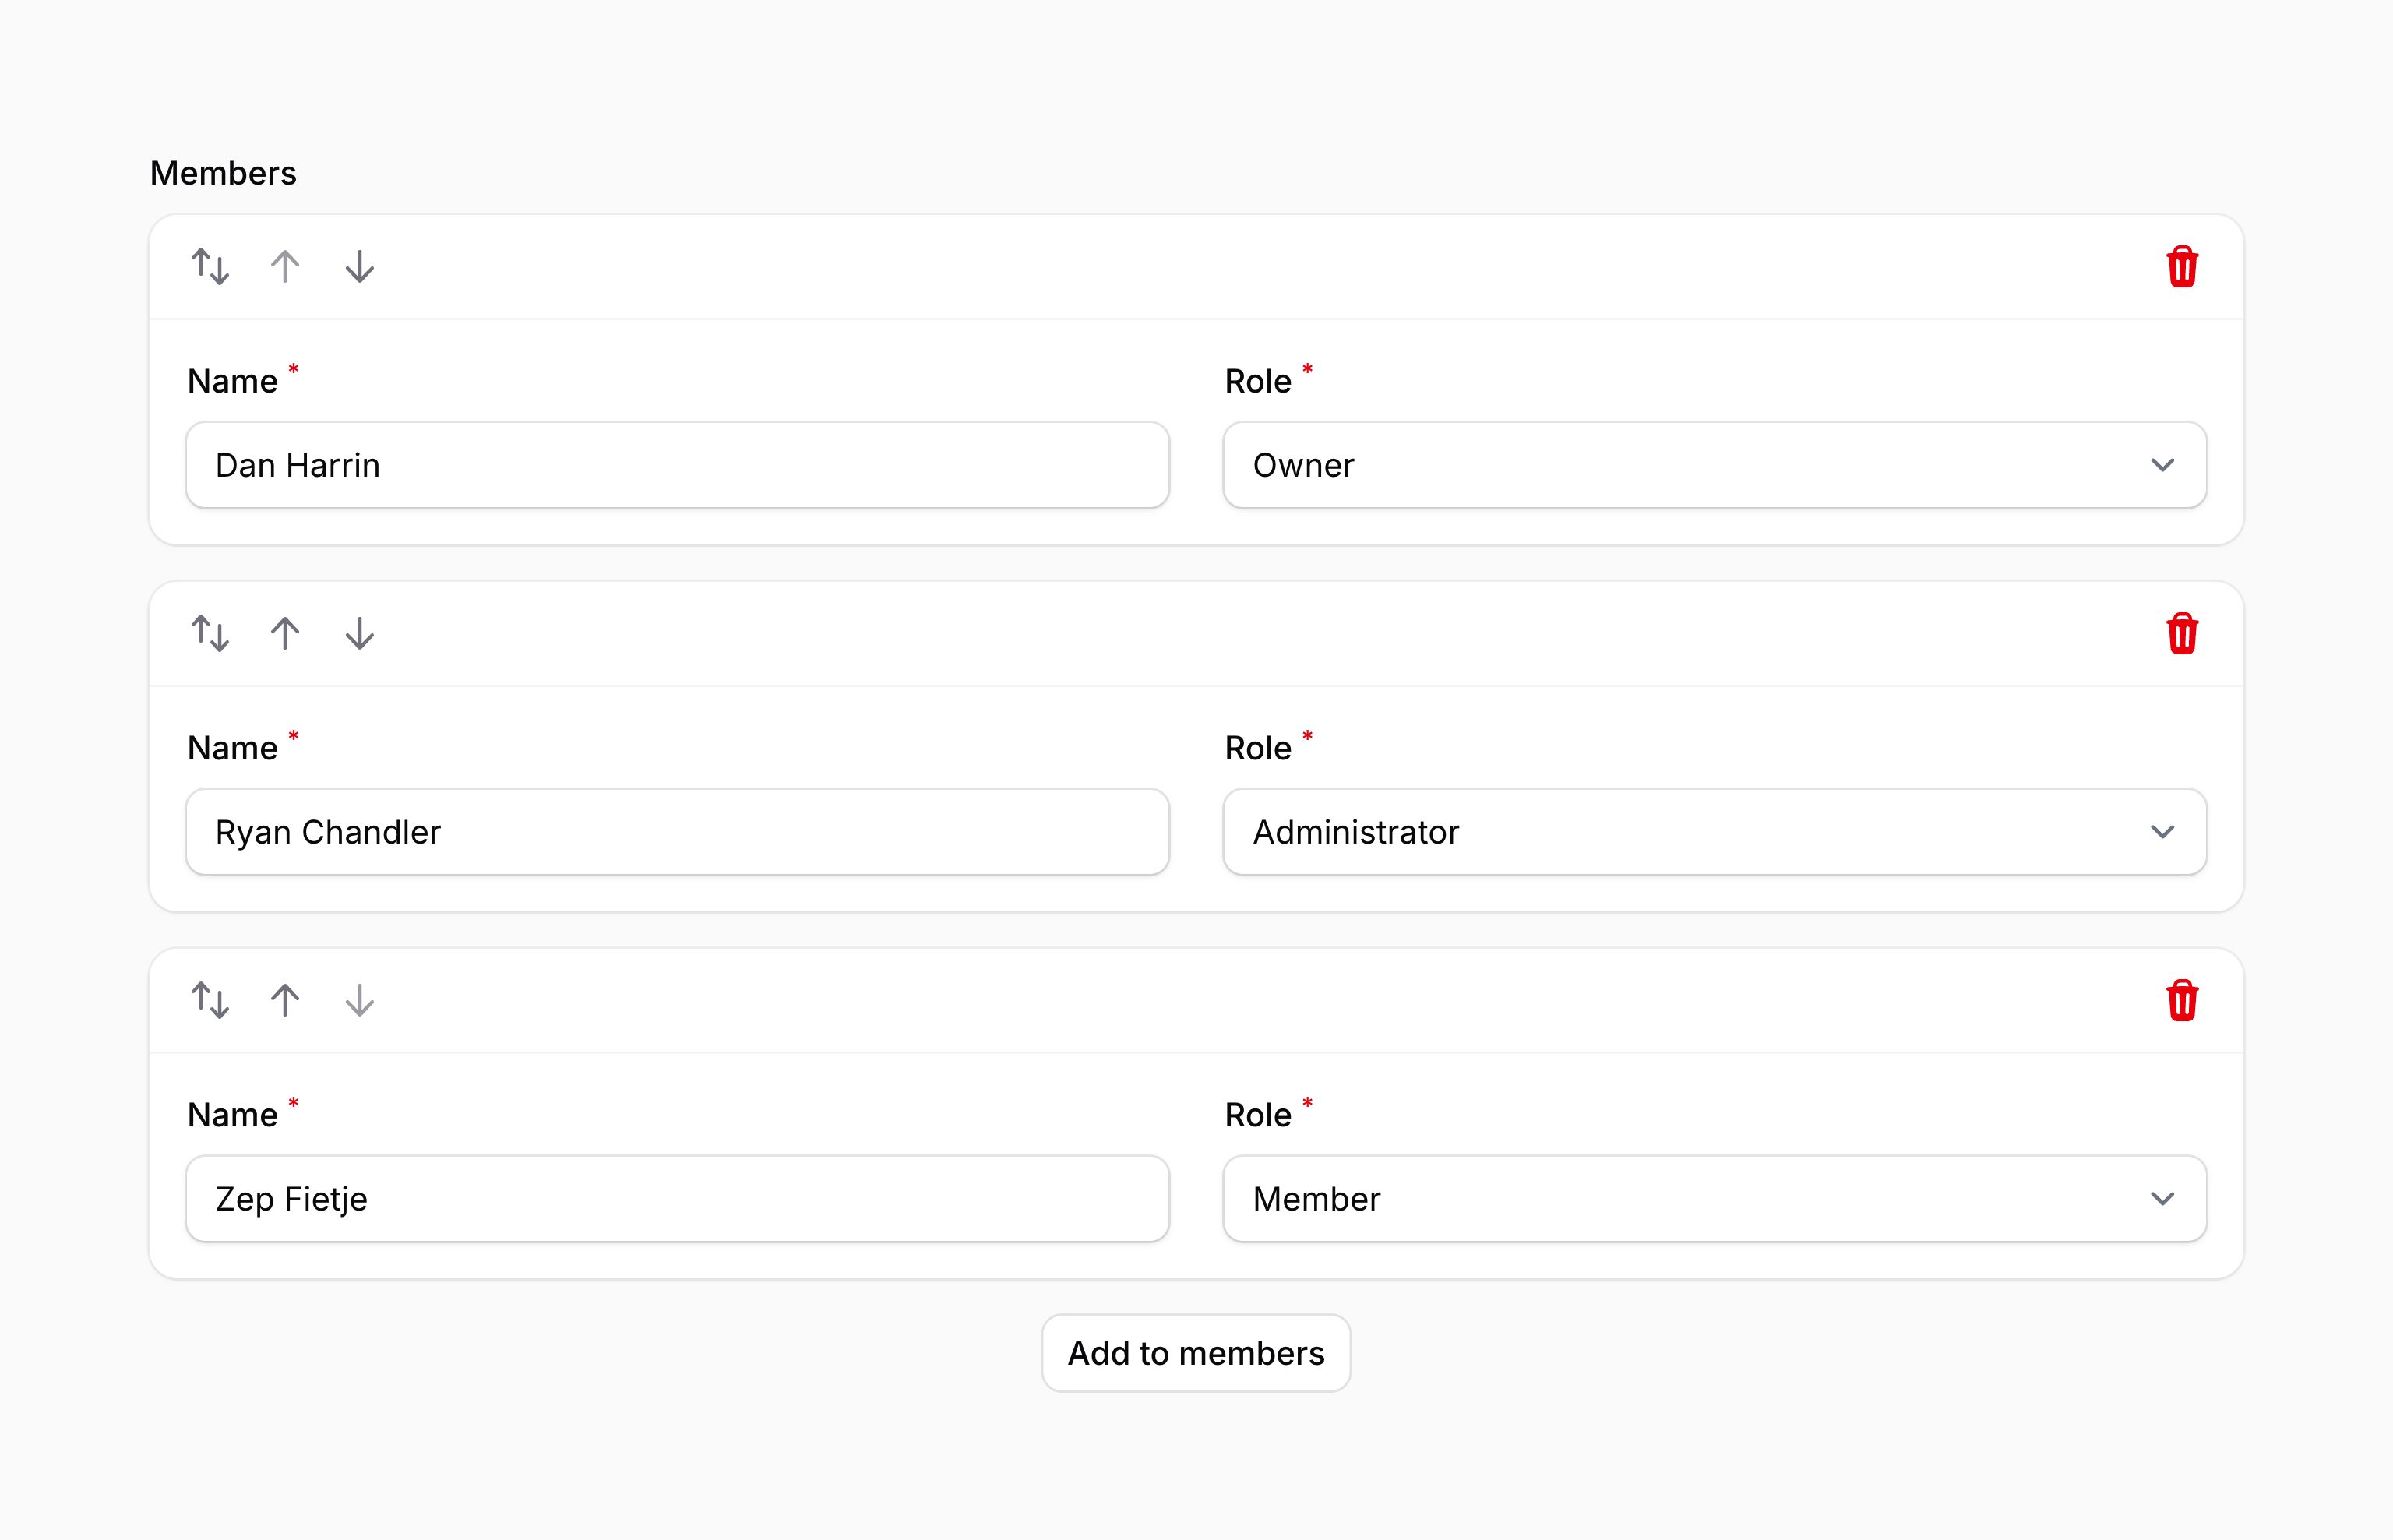Click the Add to members button
2393x1540 pixels.
coord(1196,1353)
